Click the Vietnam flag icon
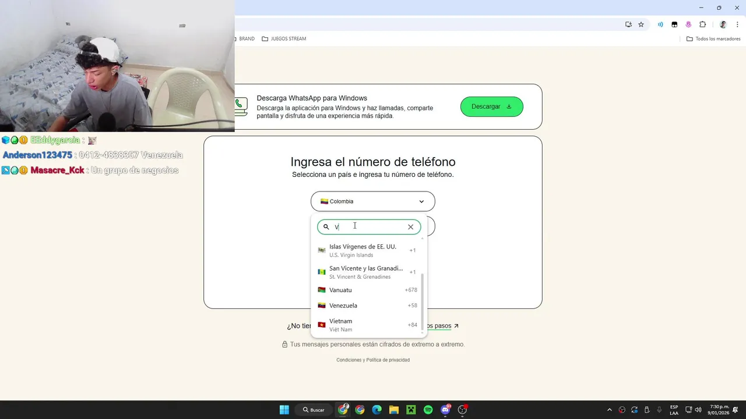This screenshot has height=419, width=746. (322, 325)
